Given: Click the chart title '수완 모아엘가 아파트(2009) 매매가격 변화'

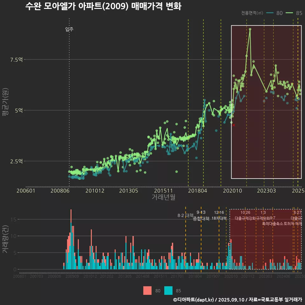Looking at the screenshot, I should click(x=103, y=6).
